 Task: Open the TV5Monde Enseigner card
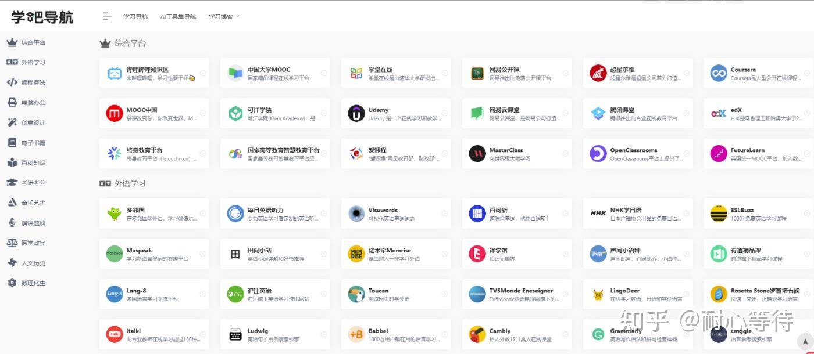(x=517, y=294)
